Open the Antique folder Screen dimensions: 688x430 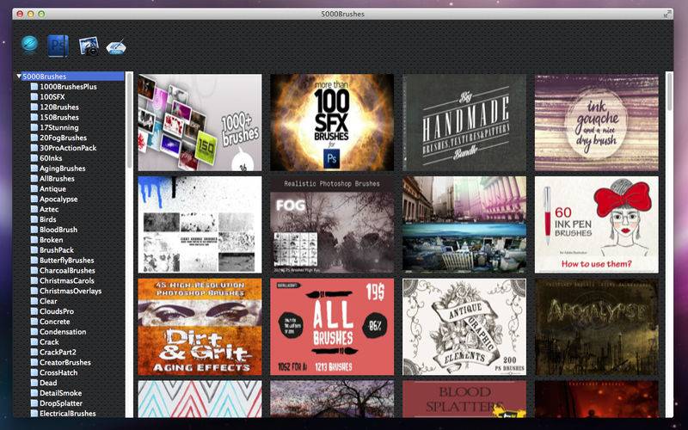tap(48, 189)
